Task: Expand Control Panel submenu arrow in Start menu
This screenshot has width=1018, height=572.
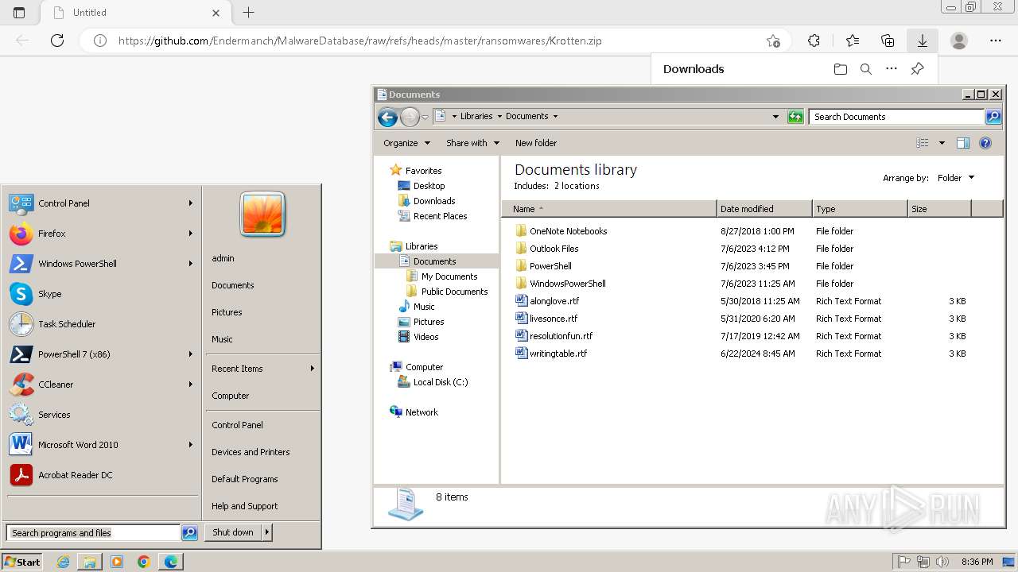Action: [191, 203]
